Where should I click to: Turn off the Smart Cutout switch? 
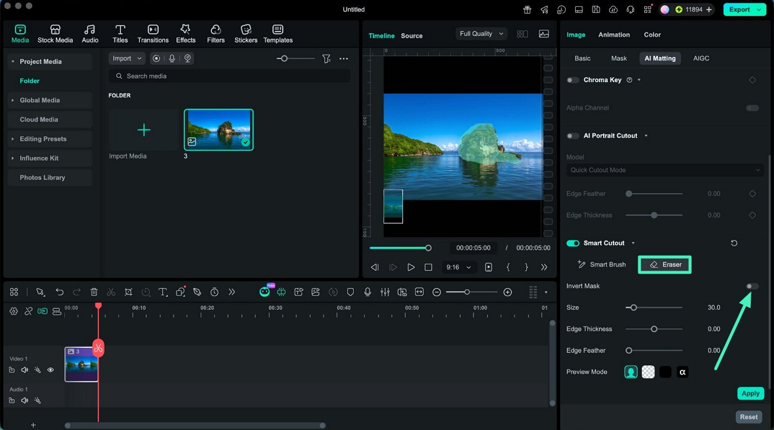click(573, 243)
